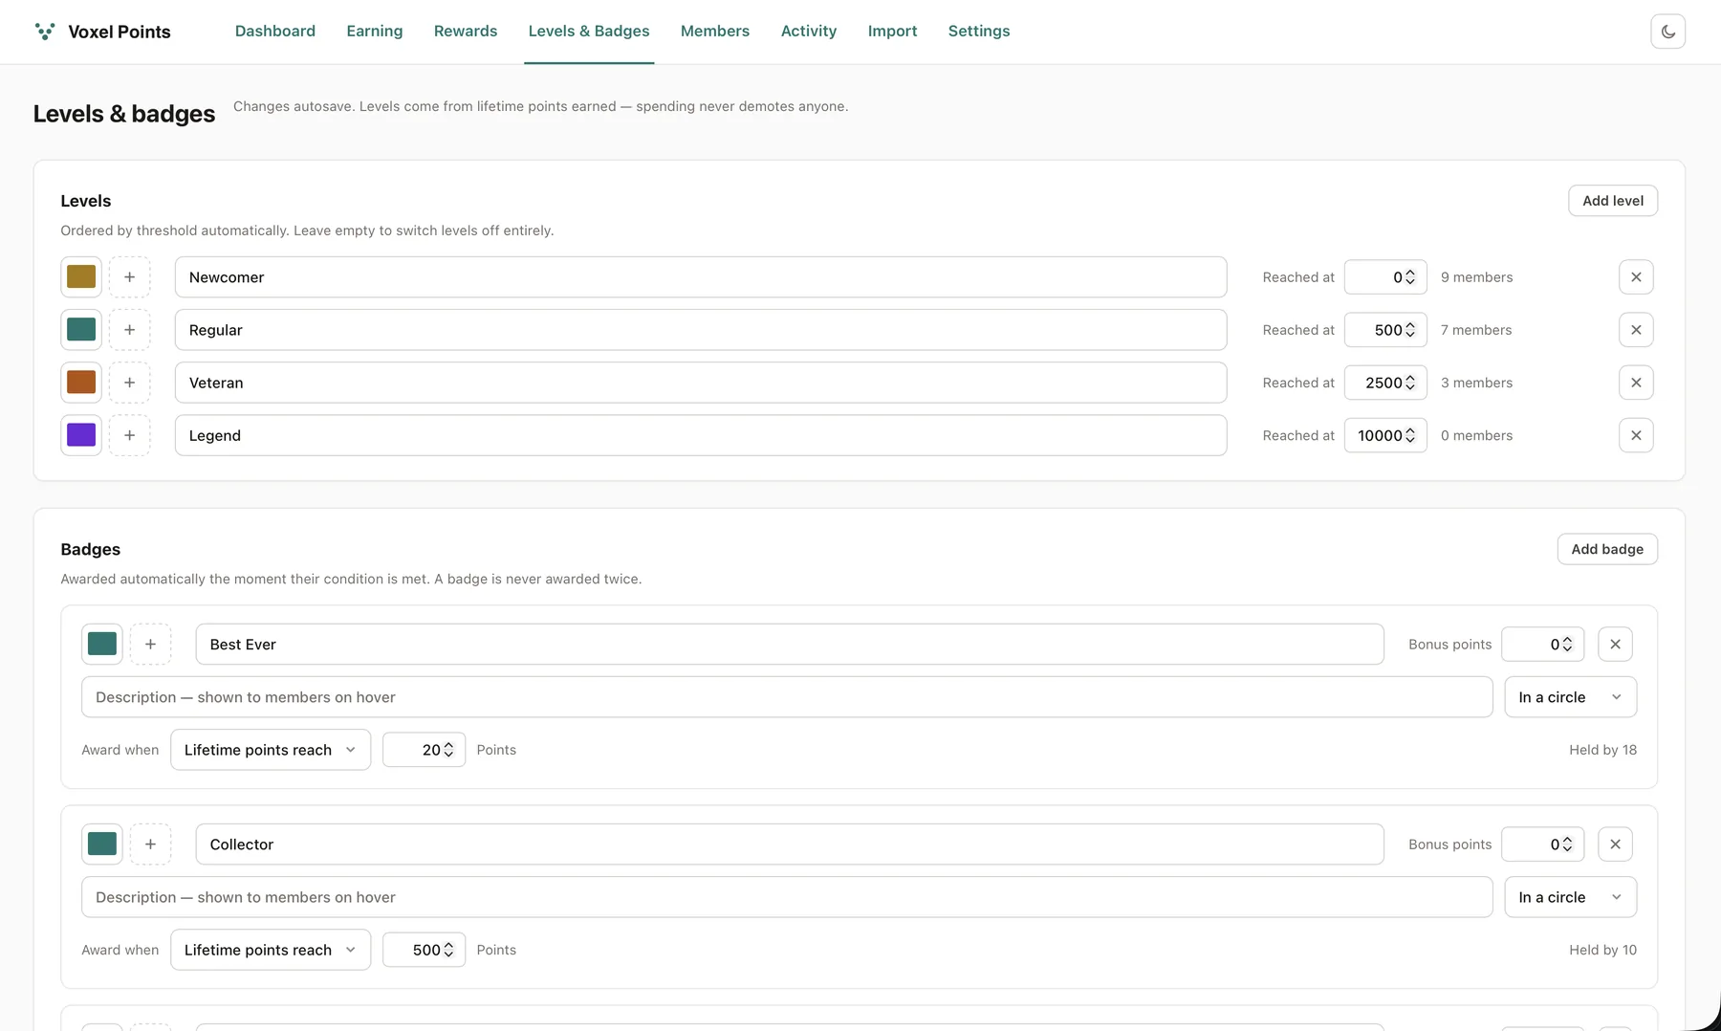Image resolution: width=1721 pixels, height=1031 pixels.
Task: Remove the Veteran level
Action: click(x=1636, y=383)
